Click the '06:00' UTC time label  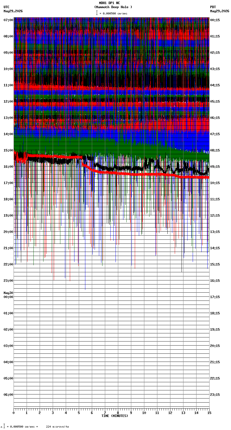tap(8, 395)
